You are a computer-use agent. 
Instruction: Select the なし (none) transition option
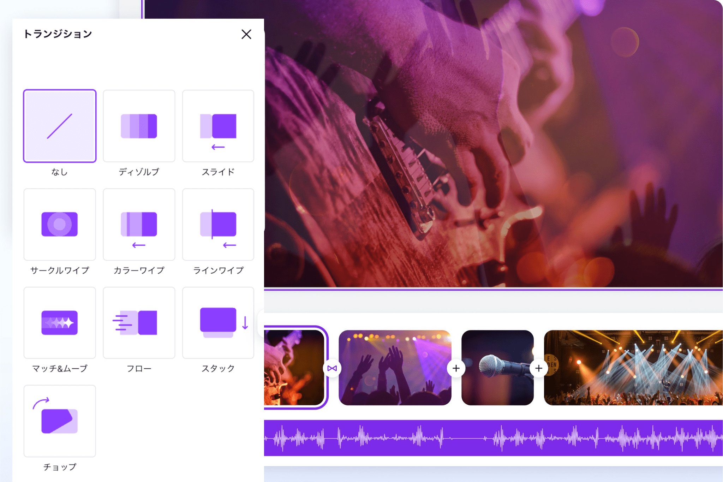coord(60,126)
